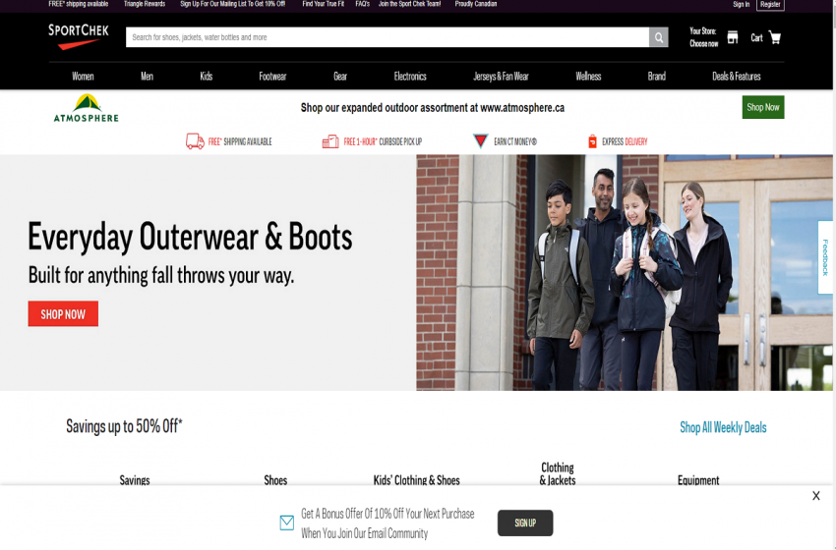This screenshot has height=550, width=836.
Task: Click the express delivery icon
Action: [592, 141]
